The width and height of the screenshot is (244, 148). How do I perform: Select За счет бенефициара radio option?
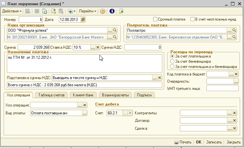[x=172, y=61]
